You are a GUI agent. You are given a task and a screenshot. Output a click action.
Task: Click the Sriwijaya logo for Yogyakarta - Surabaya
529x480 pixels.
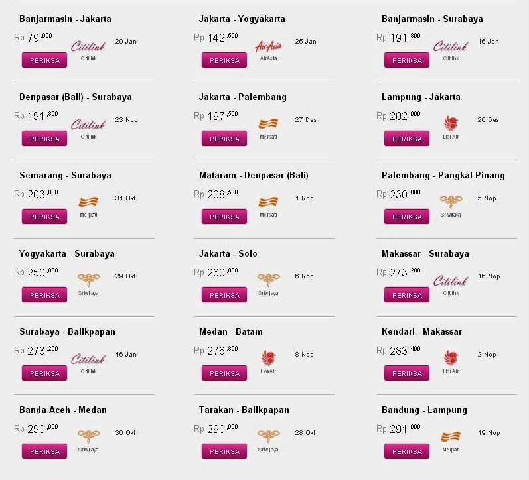[88, 279]
